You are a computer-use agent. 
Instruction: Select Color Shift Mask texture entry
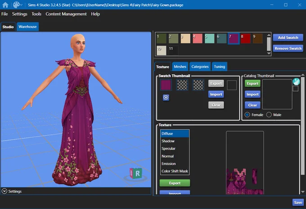[x=175, y=171]
